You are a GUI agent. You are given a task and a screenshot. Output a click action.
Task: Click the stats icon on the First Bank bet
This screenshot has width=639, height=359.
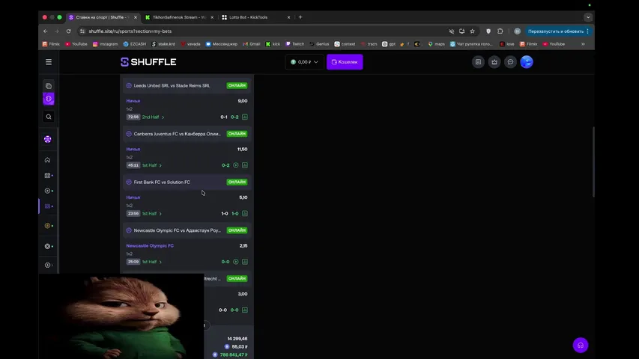[245, 214]
